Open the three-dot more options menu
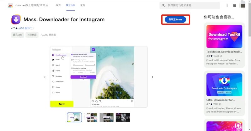The height and width of the screenshot is (131, 251). click(x=227, y=5)
